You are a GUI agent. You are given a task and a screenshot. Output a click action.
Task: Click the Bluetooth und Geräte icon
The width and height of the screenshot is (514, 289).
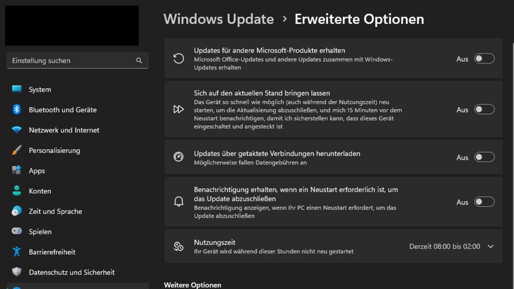coord(17,109)
